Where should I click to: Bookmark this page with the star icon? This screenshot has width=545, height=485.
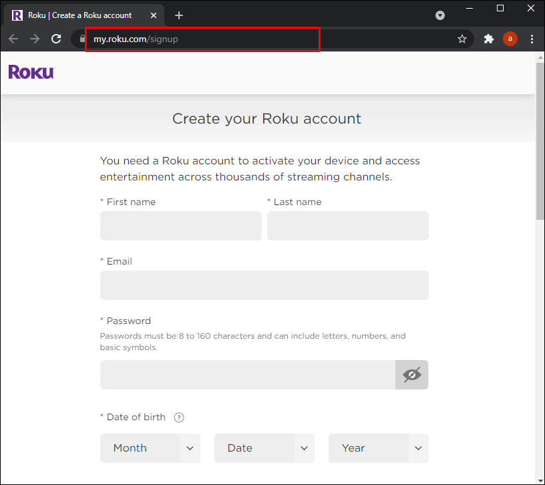462,39
